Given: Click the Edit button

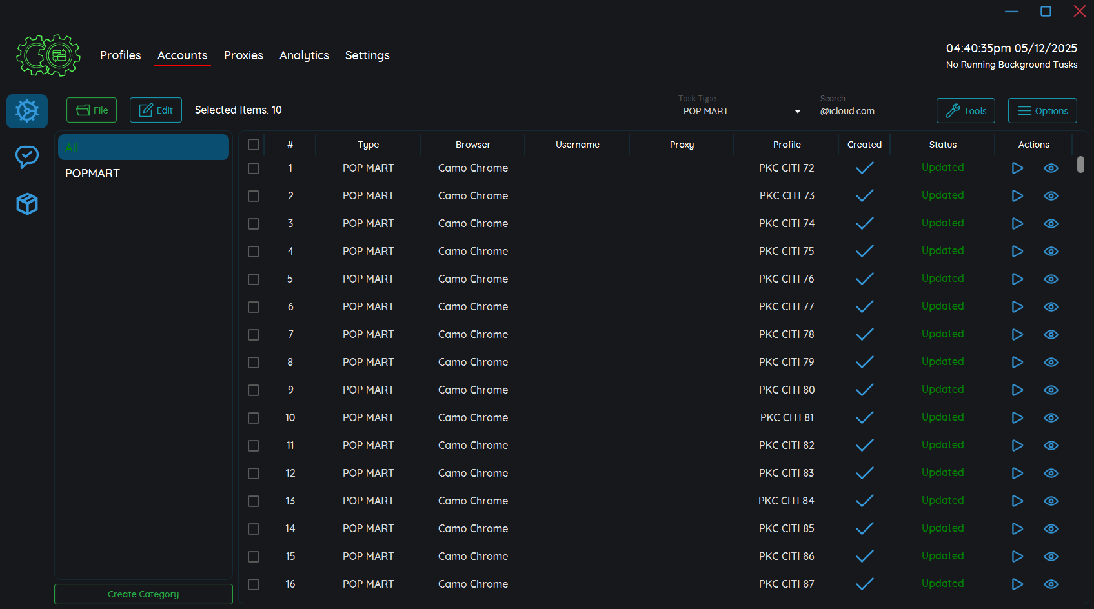Looking at the screenshot, I should pyautogui.click(x=156, y=110).
